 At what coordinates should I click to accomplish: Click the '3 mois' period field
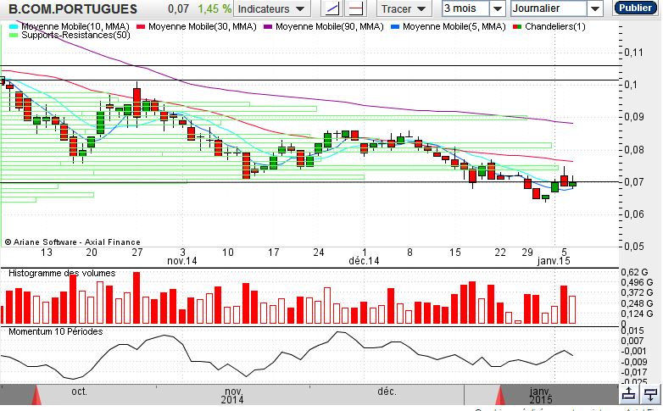click(465, 8)
